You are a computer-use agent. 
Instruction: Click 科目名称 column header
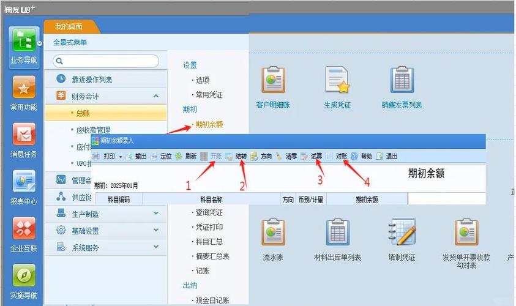(x=212, y=200)
